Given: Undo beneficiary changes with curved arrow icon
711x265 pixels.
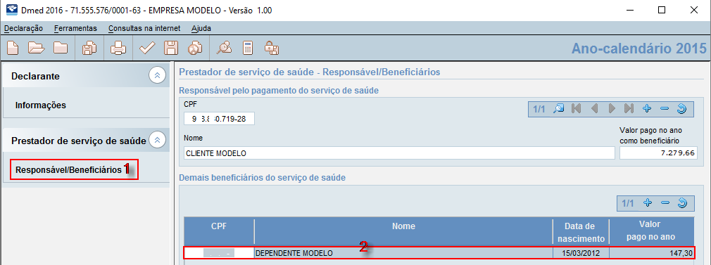Looking at the screenshot, I should pyautogui.click(x=682, y=203).
